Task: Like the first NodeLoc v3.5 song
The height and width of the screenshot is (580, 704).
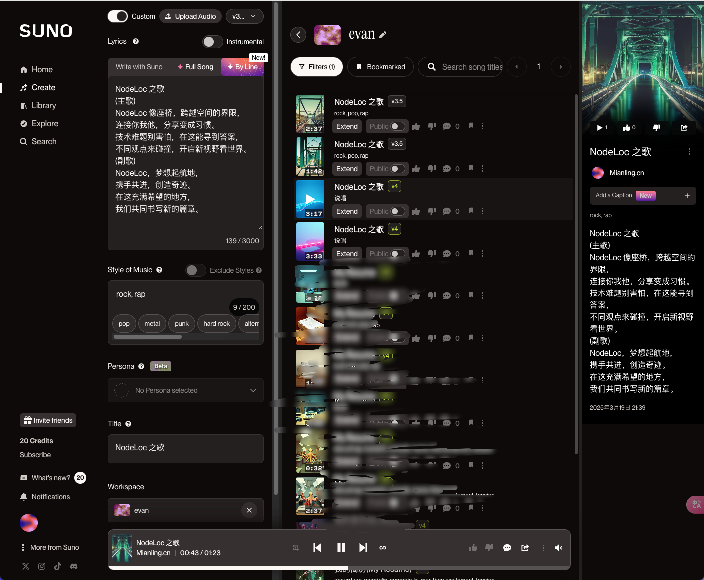Action: (x=416, y=126)
